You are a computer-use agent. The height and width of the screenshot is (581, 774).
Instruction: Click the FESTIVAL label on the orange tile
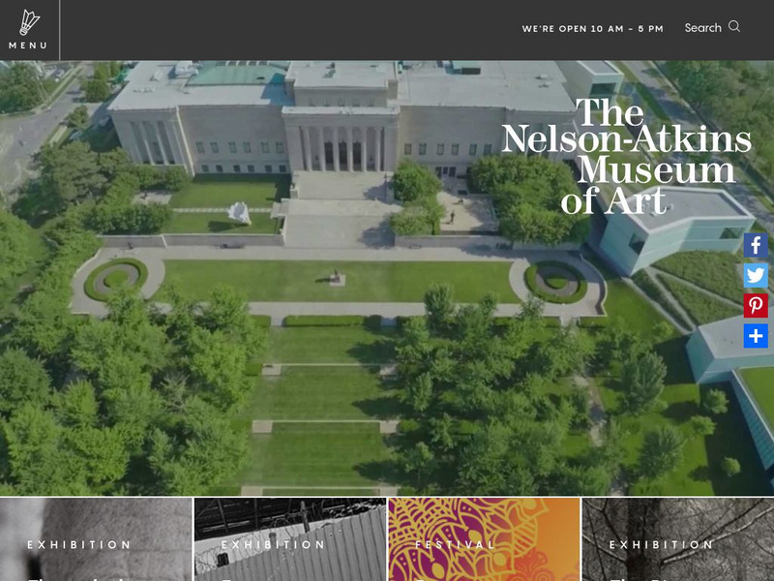pos(455,544)
